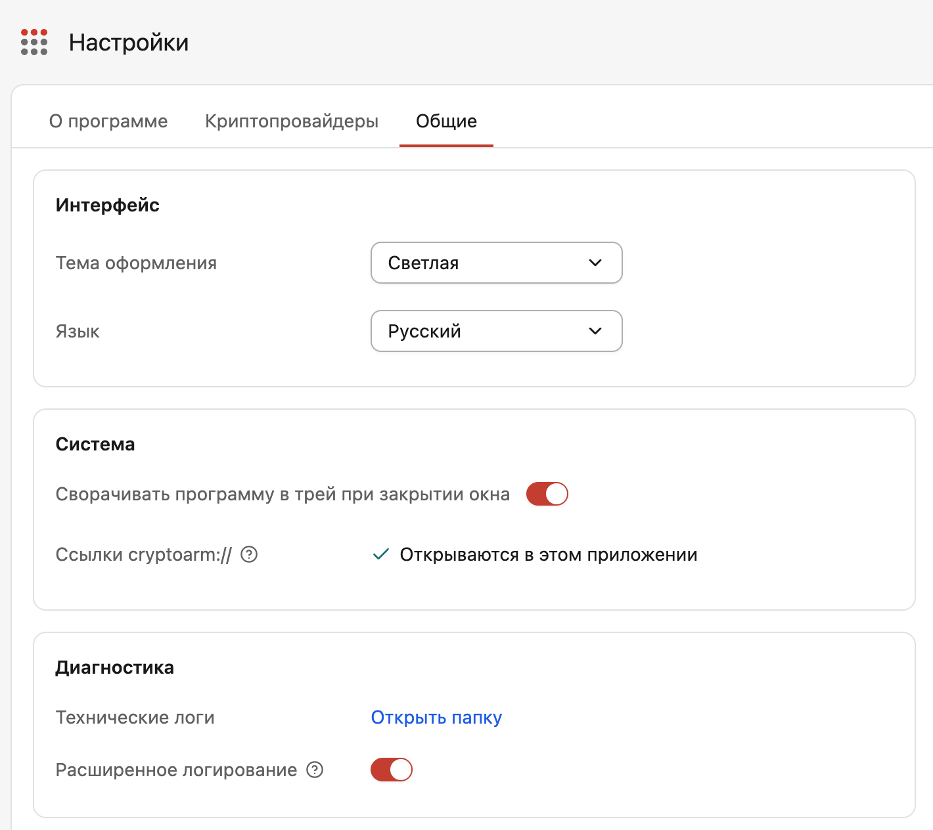
Task: Disable the Расширенное логирование switch
Action: tap(392, 770)
